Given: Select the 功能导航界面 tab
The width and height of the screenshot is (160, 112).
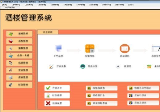Looking at the screenshot, I should [10, 8].
